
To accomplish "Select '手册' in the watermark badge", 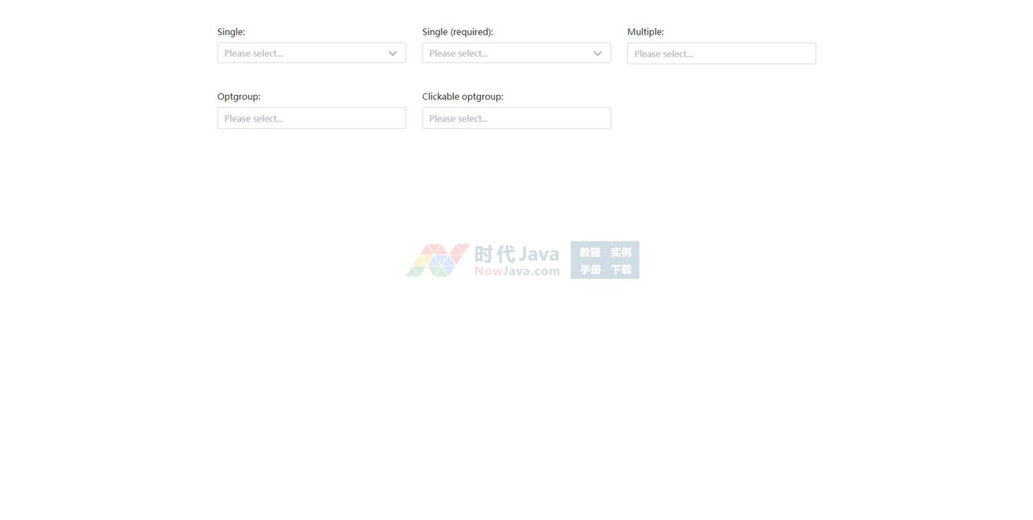I will coord(590,269).
